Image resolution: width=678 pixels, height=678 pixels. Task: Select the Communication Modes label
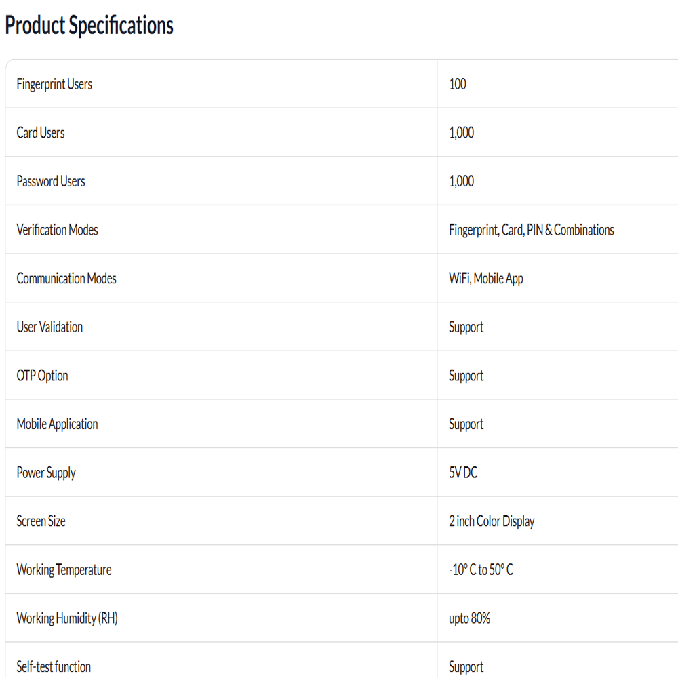(66, 279)
